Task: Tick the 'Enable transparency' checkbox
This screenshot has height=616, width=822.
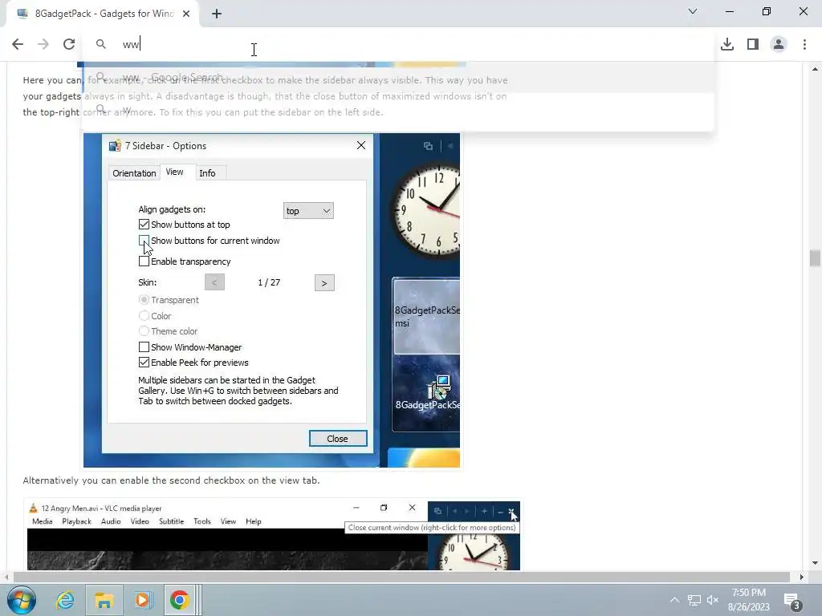Action: coord(144,261)
